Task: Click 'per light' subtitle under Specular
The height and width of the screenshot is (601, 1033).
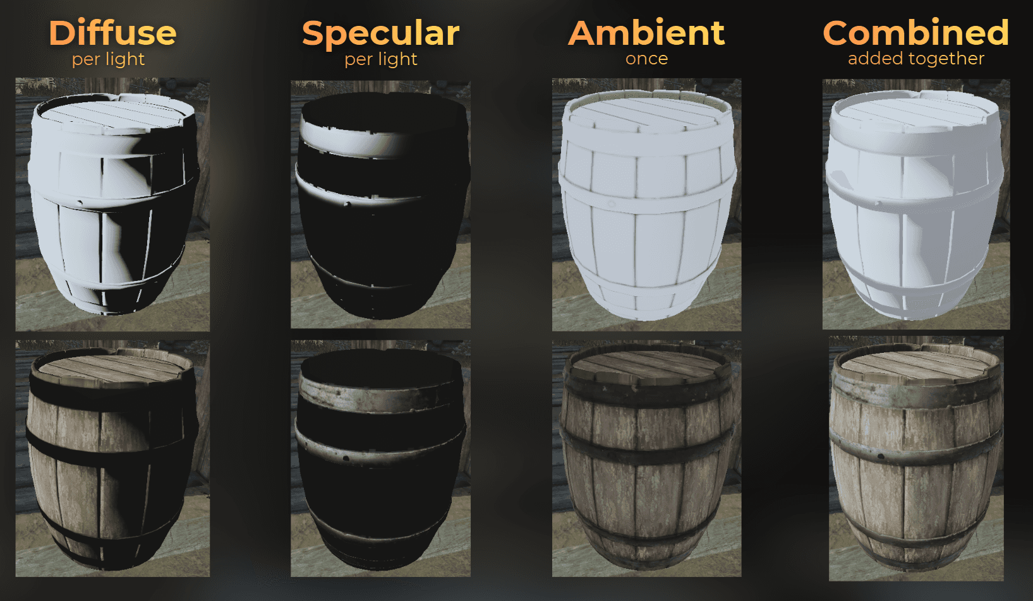Action: coord(381,59)
